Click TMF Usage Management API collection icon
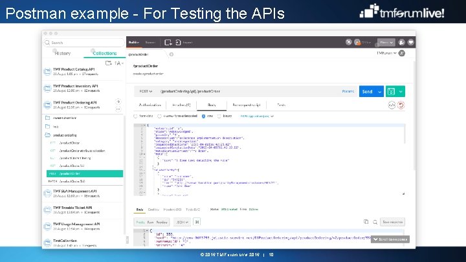Image resolution: width=466 pixels, height=262 pixels. coord(47,226)
